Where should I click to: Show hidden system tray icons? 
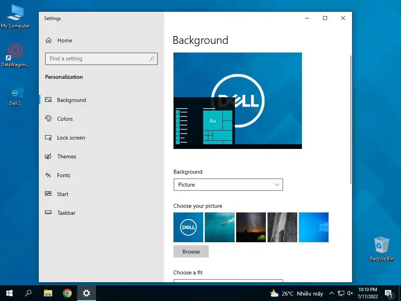[x=331, y=293]
